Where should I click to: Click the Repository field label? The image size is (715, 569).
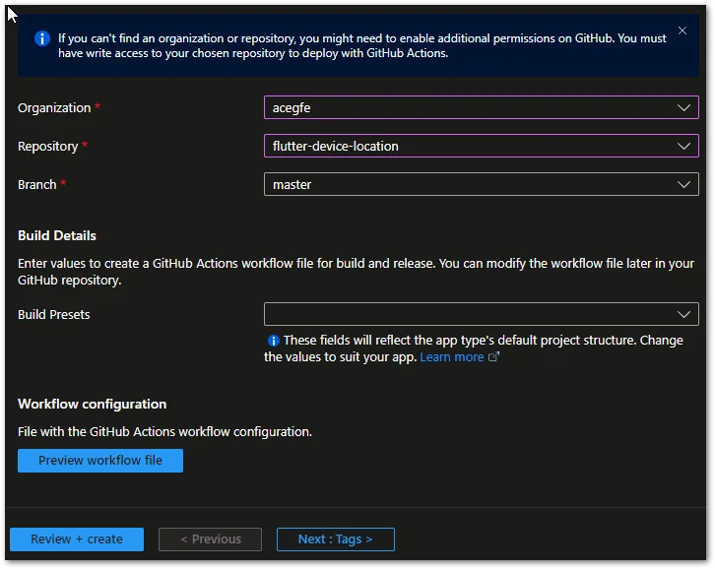point(48,147)
